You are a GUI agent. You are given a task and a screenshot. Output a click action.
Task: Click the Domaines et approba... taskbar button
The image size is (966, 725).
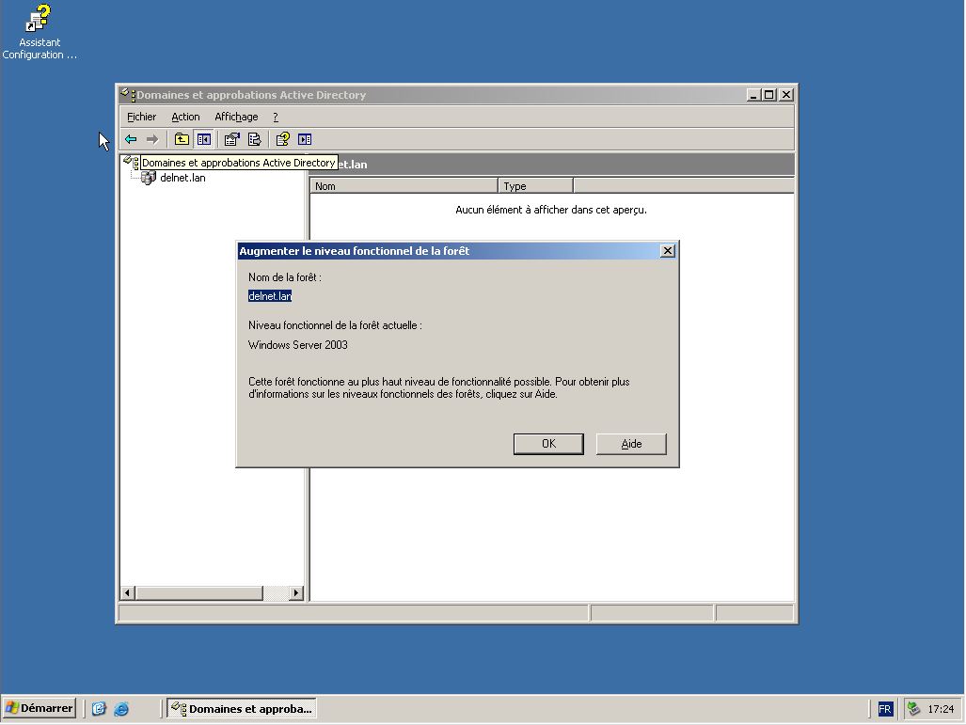point(242,708)
